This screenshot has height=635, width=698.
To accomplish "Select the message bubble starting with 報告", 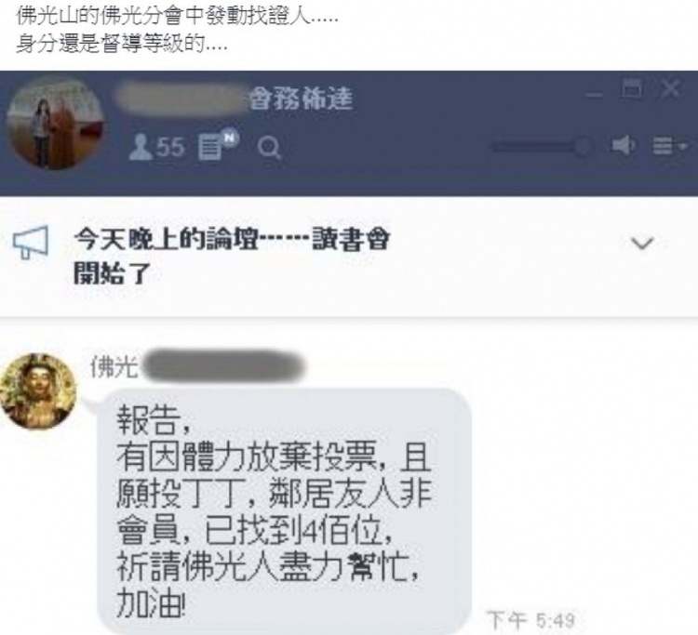I will pyautogui.click(x=285, y=510).
